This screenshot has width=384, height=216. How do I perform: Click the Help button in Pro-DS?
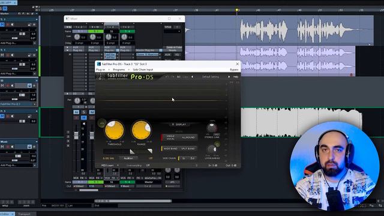236,77
